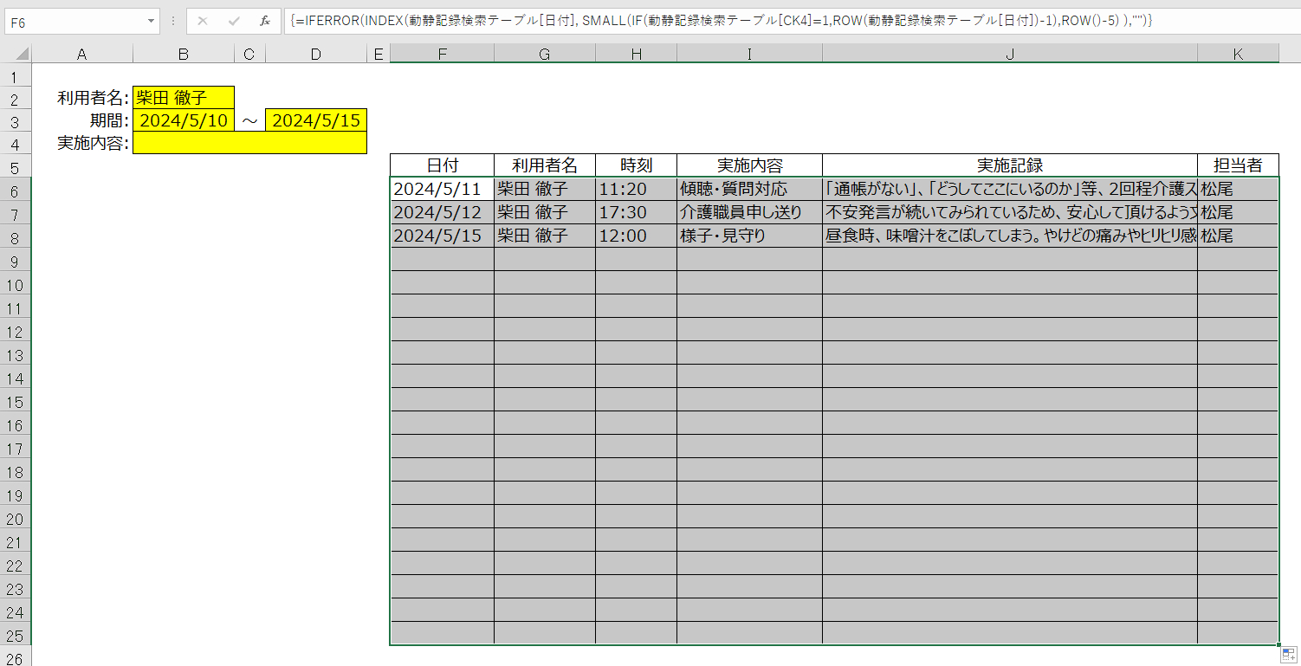
Task: Click the cell containing 傾聴・質問対応
Action: click(x=748, y=189)
